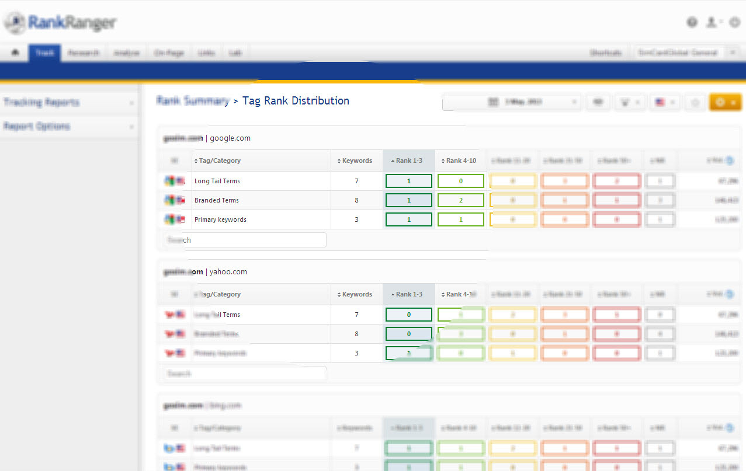Click Keywords count 7 in yahoo.com table
The image size is (746, 471).
click(357, 315)
